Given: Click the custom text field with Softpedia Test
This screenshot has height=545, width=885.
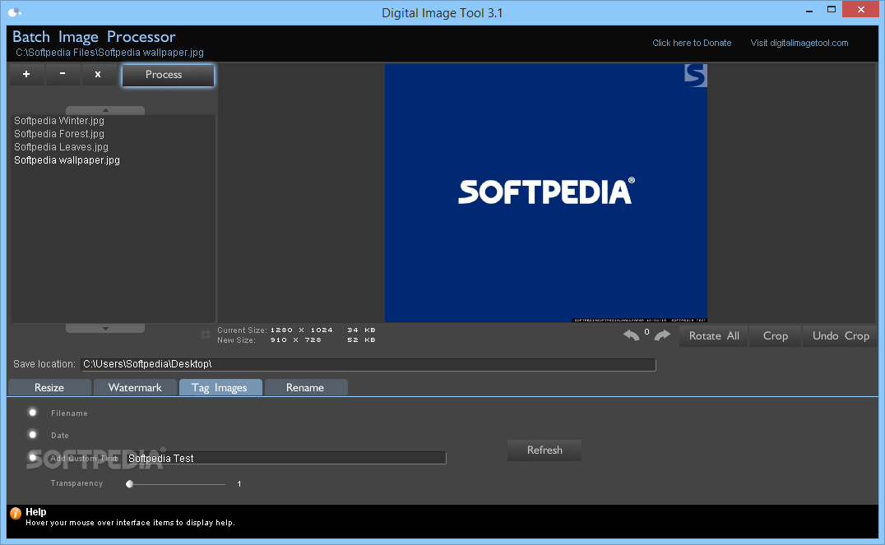Looking at the screenshot, I should coord(286,458).
